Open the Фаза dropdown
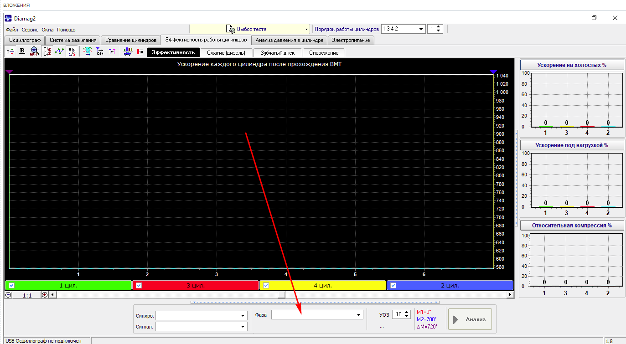Viewport: 626px width, 344px height. point(317,315)
